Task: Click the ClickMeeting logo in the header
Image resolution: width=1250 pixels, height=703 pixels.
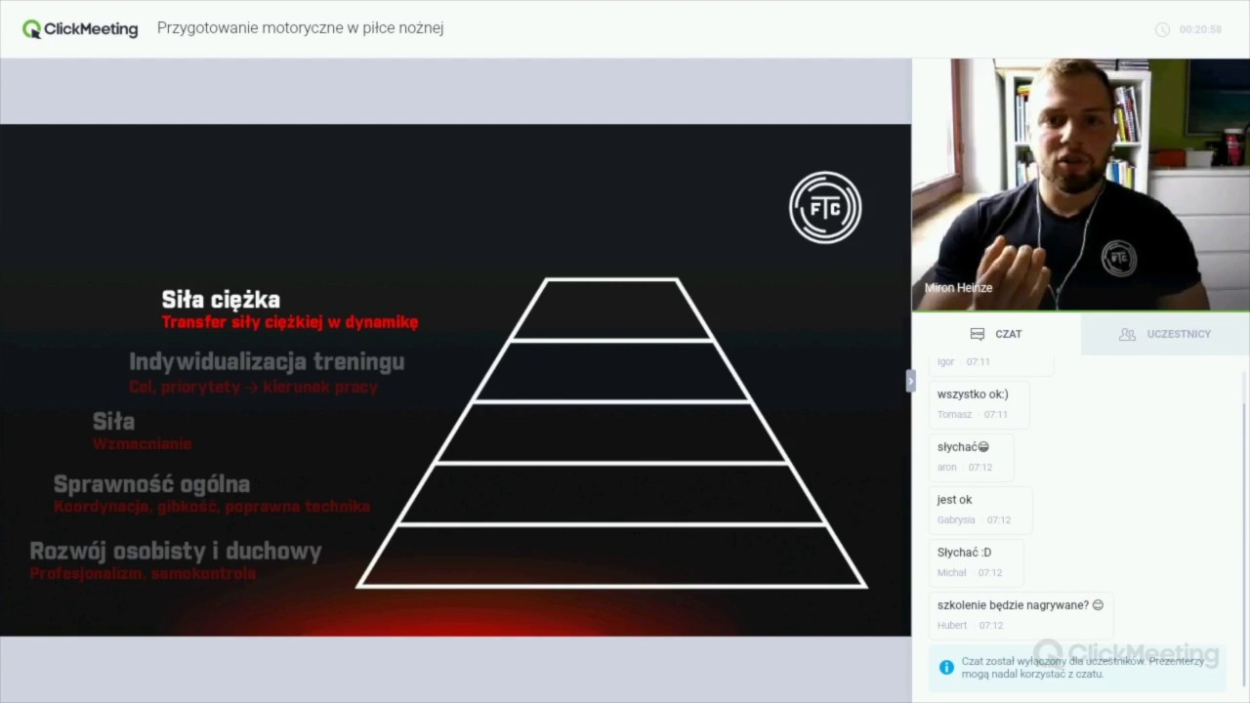Action: (80, 29)
